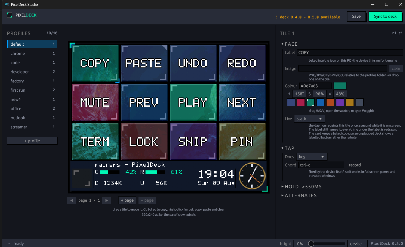Image resolution: width=405 pixels, height=247 pixels.
Task: Expand the ALTERNATES section
Action: pos(299,195)
